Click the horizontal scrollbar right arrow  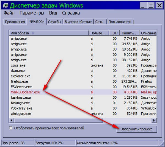154,120
